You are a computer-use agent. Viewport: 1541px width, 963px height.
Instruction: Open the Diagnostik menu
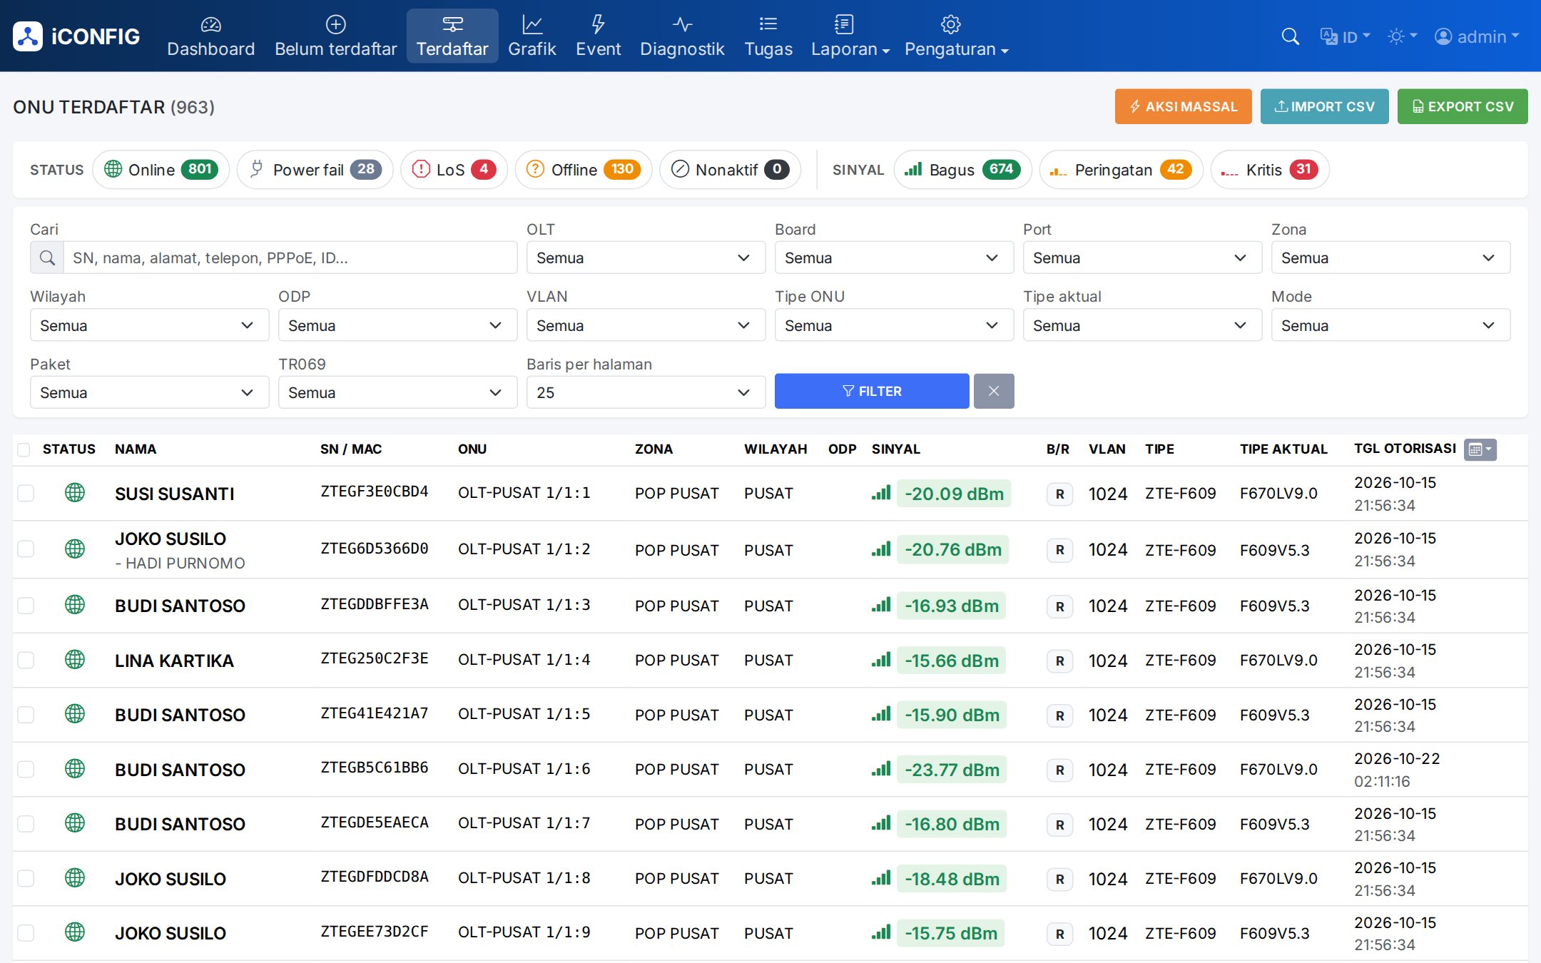682,36
